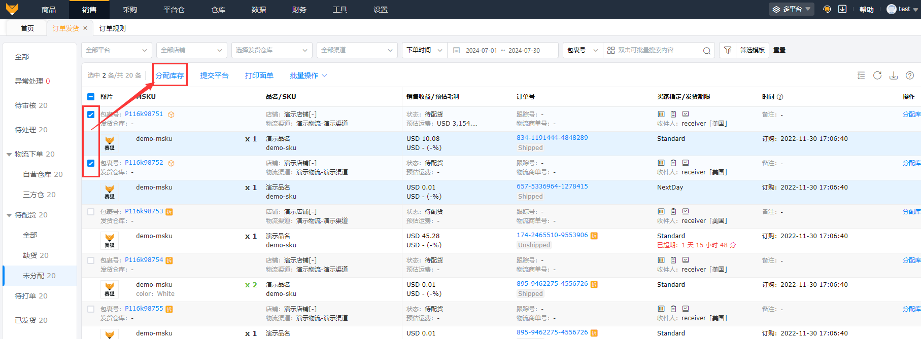The height and width of the screenshot is (339, 921).
Task: Uncheck the checkbox for package P116k98751
Action: tap(91, 115)
